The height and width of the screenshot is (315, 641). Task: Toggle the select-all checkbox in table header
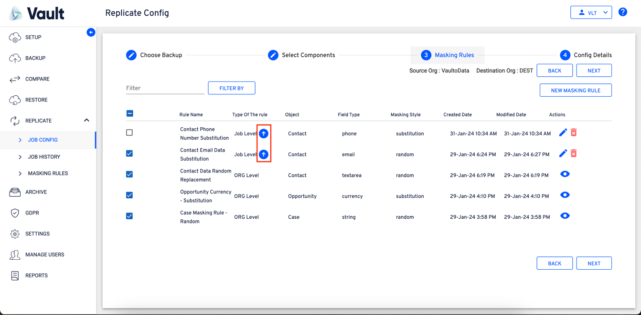tap(129, 113)
